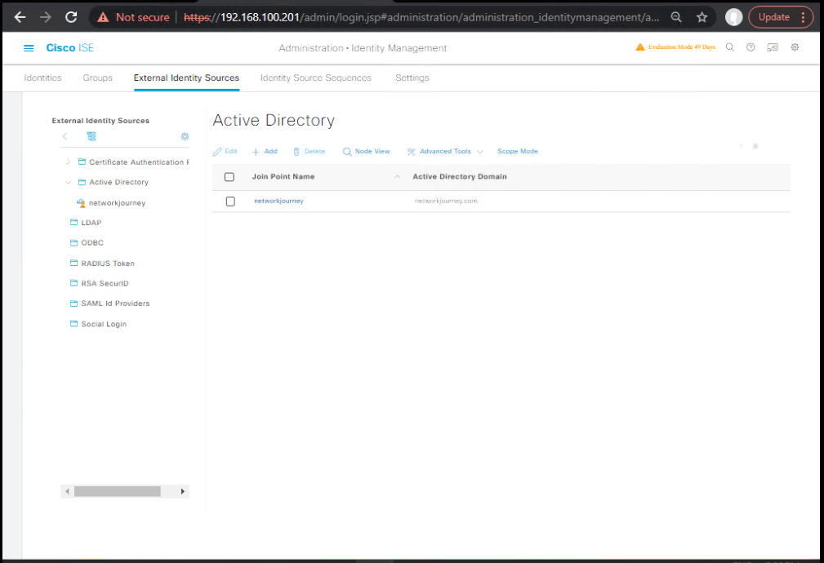The width and height of the screenshot is (824, 563).
Task: Bookmark this page with the star icon
Action: point(702,17)
